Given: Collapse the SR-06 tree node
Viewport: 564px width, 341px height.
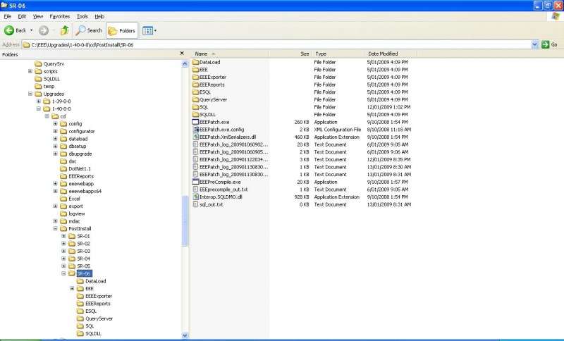Looking at the screenshot, I should [63, 273].
